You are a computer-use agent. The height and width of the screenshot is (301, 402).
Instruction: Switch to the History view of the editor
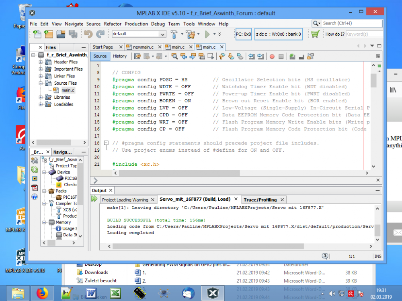121,56
